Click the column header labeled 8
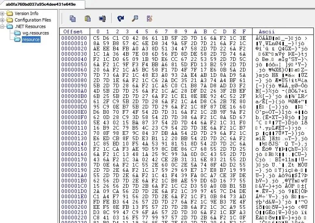Viewport: 315px width, 223px height. (x=176, y=32)
